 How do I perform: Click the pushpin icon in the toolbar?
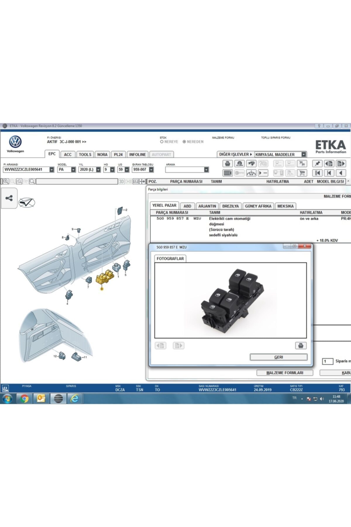317,164
